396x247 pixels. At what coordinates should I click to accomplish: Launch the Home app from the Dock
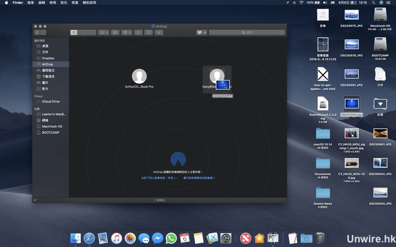click(x=259, y=238)
